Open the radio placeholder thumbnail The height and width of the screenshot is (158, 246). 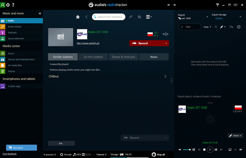61,37
